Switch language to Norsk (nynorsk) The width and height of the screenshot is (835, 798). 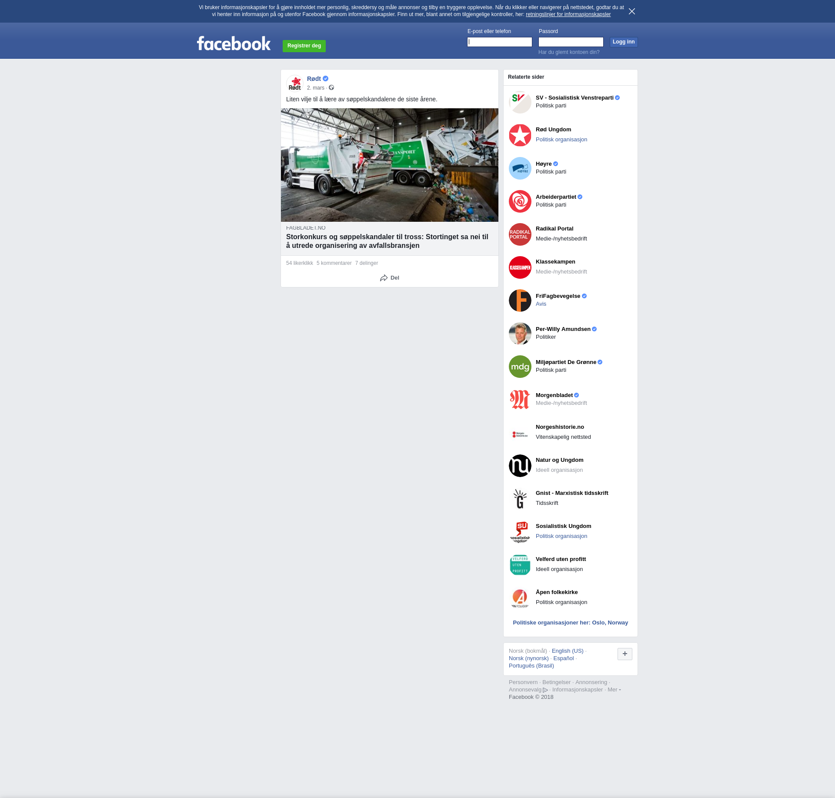tap(529, 658)
